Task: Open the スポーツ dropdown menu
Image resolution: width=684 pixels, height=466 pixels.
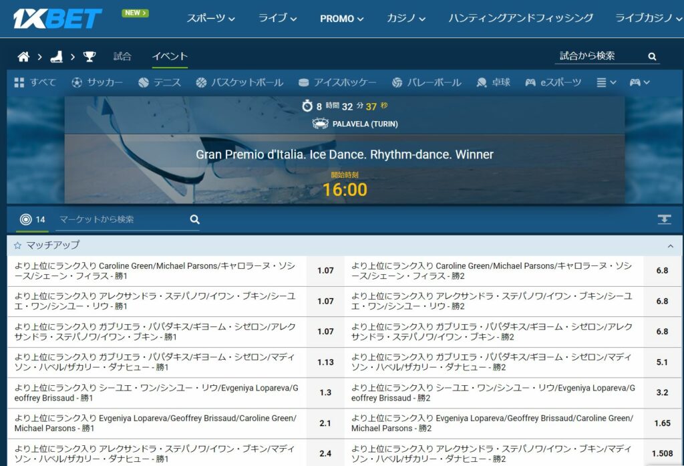Action: click(x=210, y=19)
